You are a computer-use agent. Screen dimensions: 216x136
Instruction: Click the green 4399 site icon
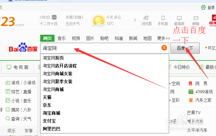(x=191, y=92)
